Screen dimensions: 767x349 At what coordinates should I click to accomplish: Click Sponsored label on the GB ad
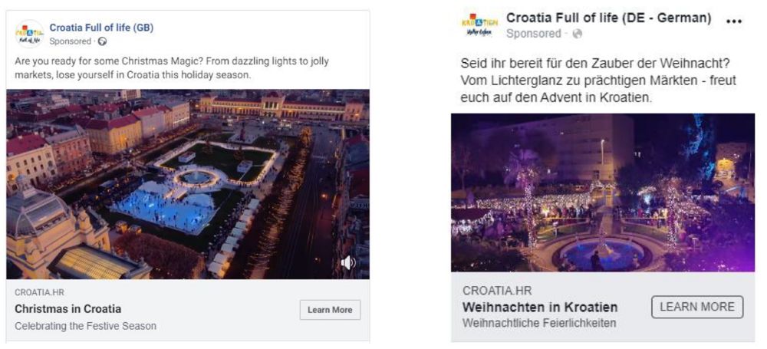(70, 41)
